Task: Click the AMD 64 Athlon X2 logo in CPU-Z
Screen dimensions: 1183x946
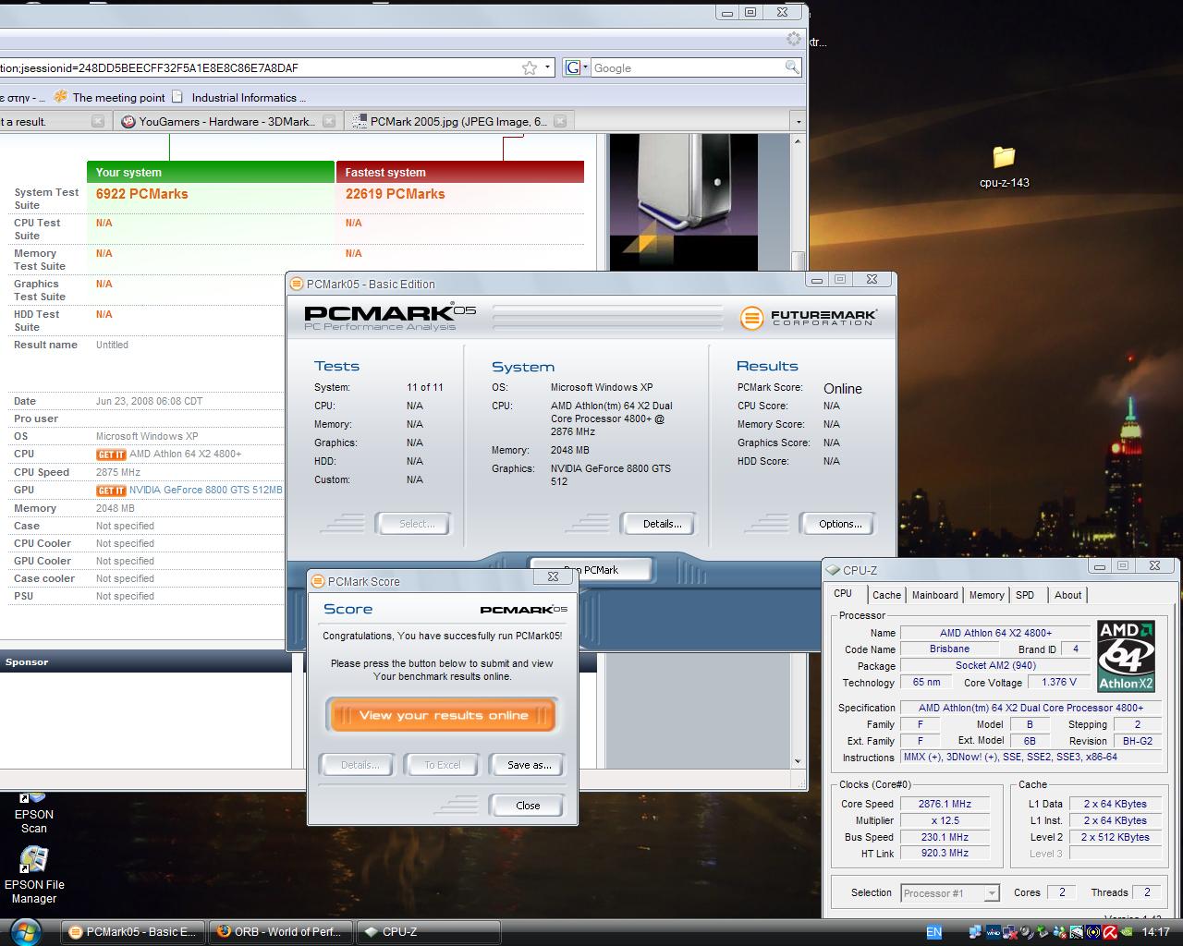Action: (1126, 656)
